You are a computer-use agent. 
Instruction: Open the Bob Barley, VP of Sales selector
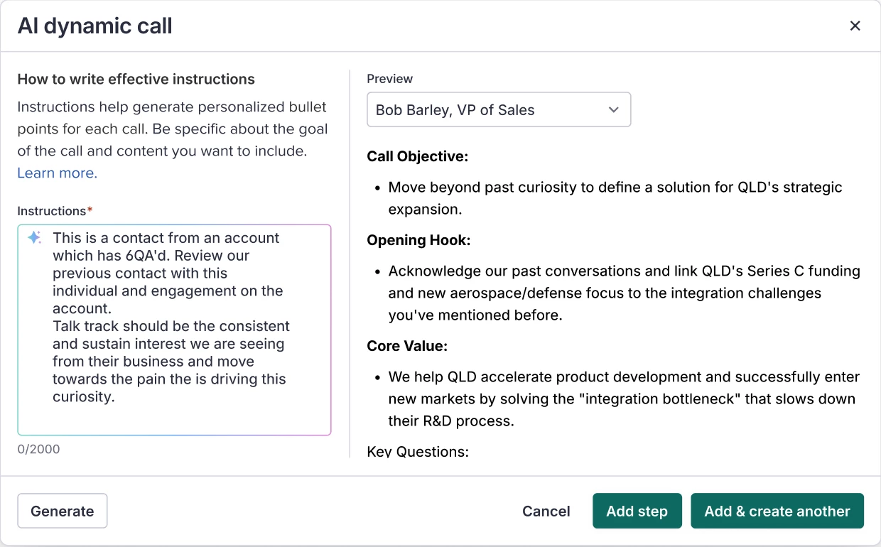(497, 110)
